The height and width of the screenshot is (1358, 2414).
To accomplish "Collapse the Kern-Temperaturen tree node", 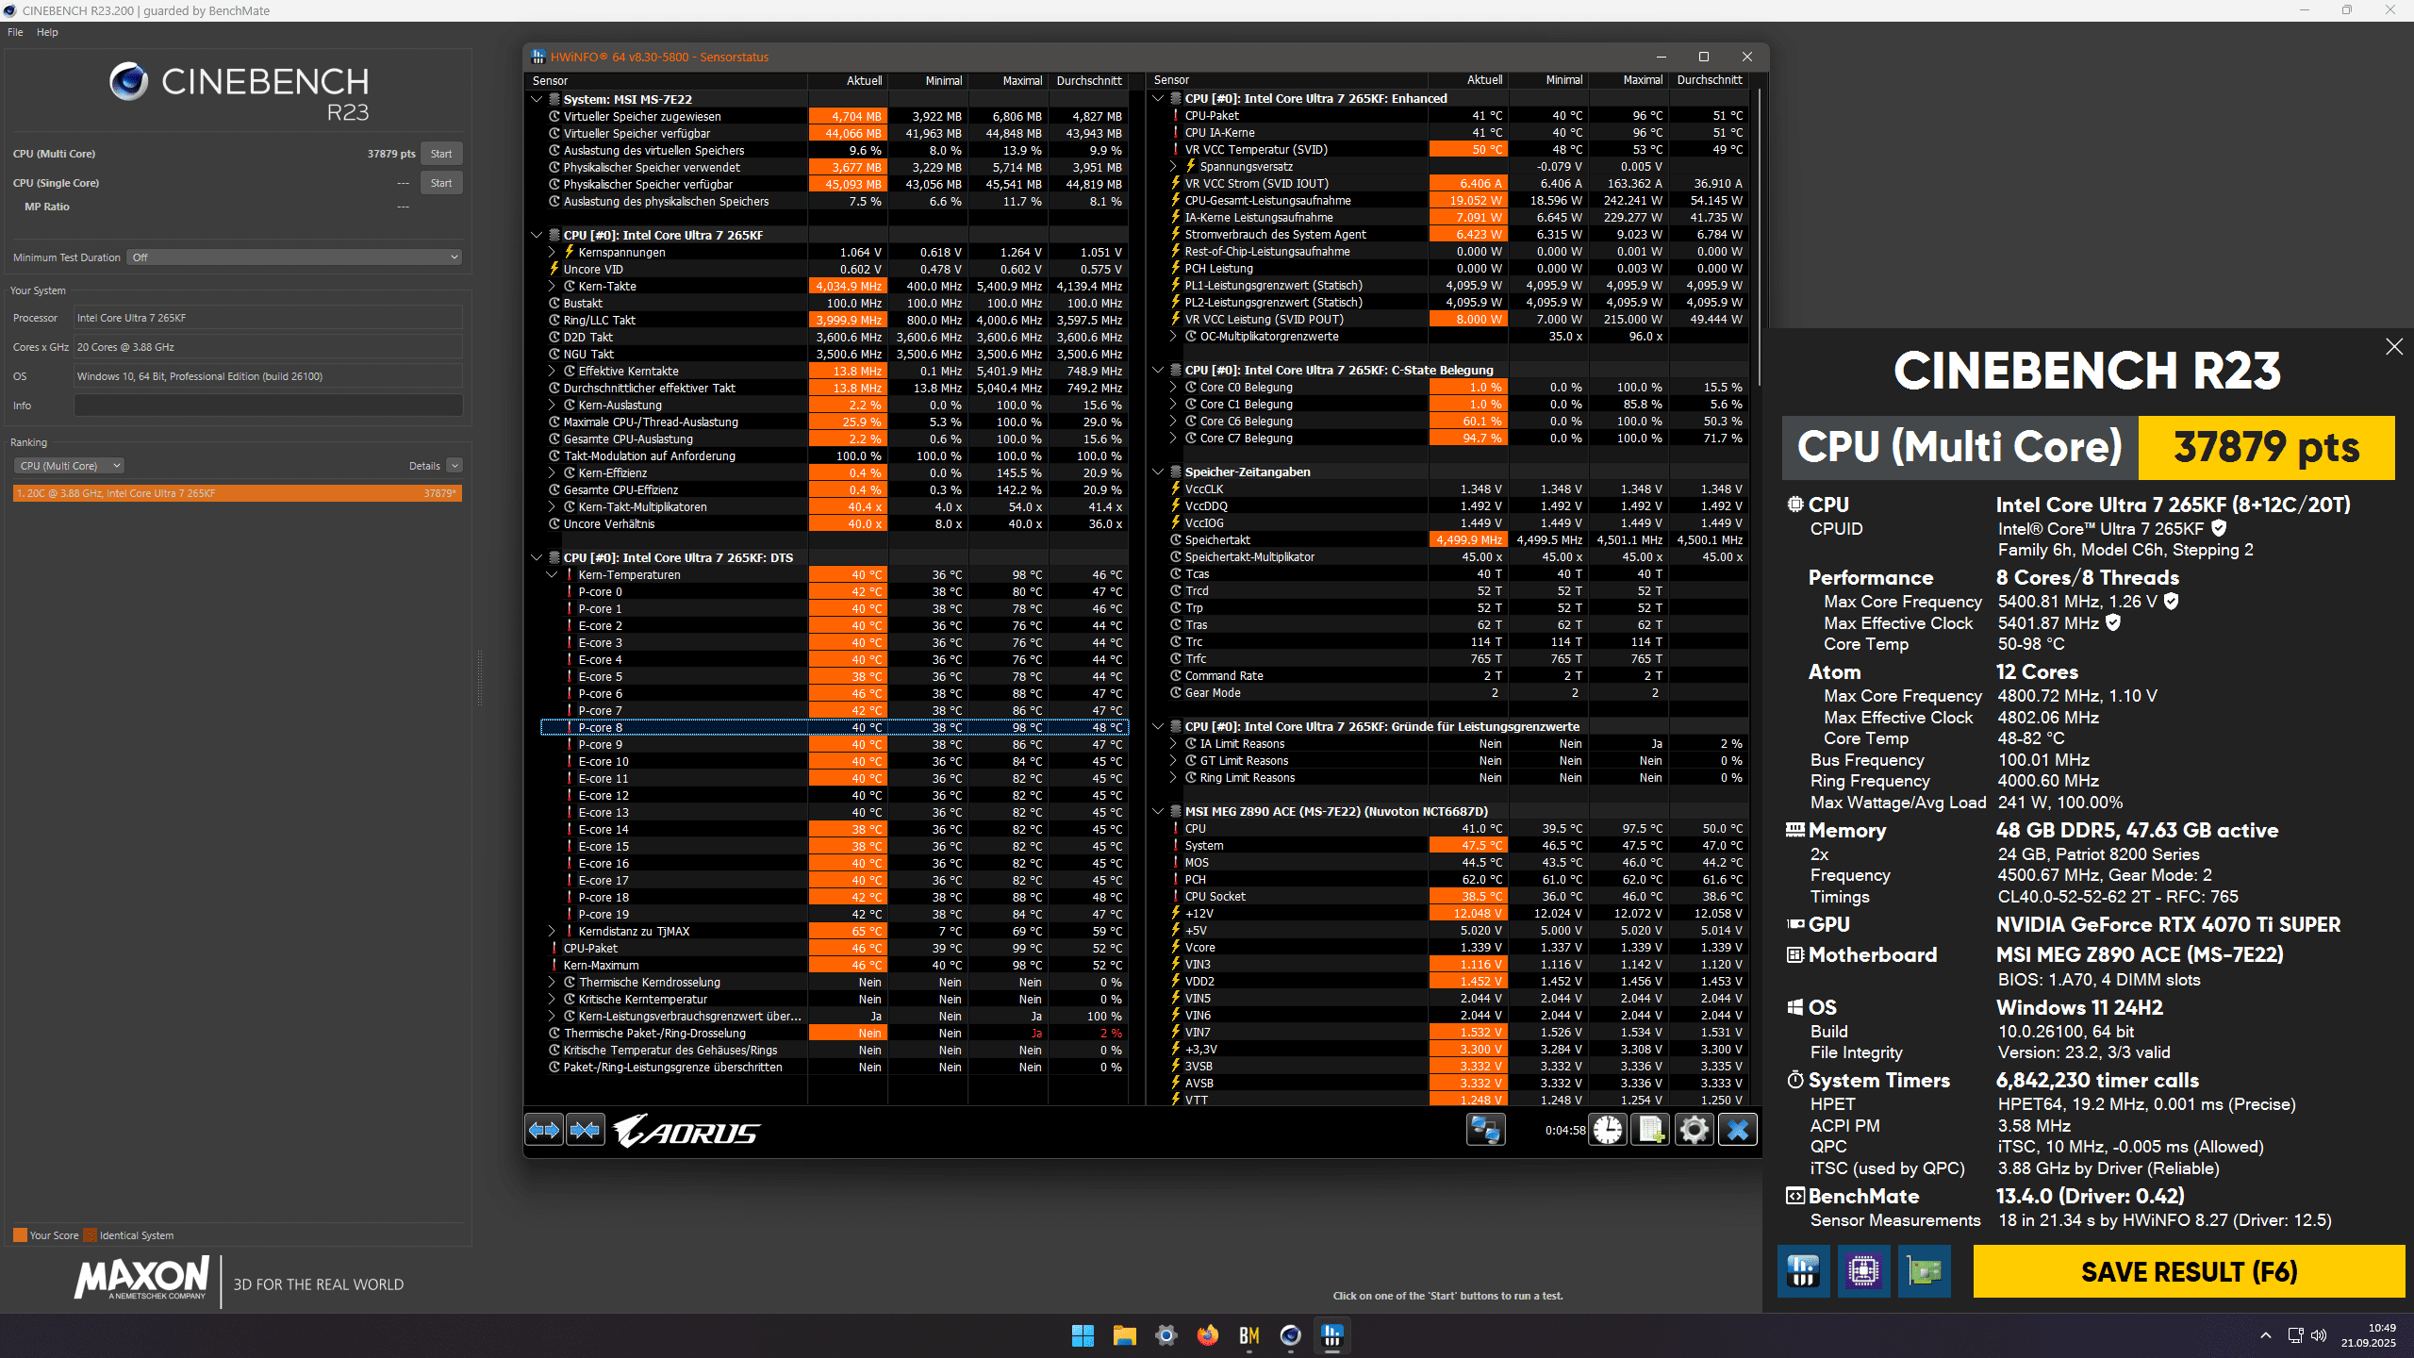I will (553, 575).
